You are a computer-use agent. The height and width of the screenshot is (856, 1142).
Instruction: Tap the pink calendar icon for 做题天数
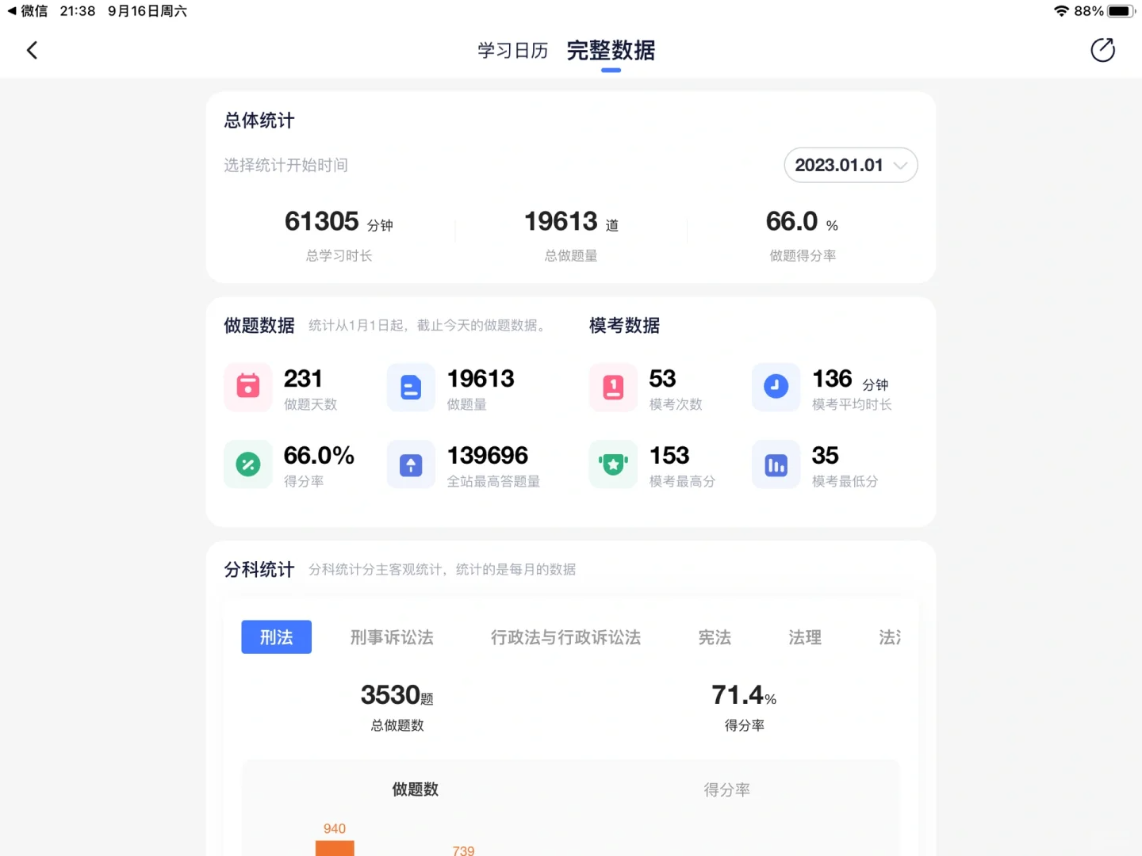(x=248, y=388)
